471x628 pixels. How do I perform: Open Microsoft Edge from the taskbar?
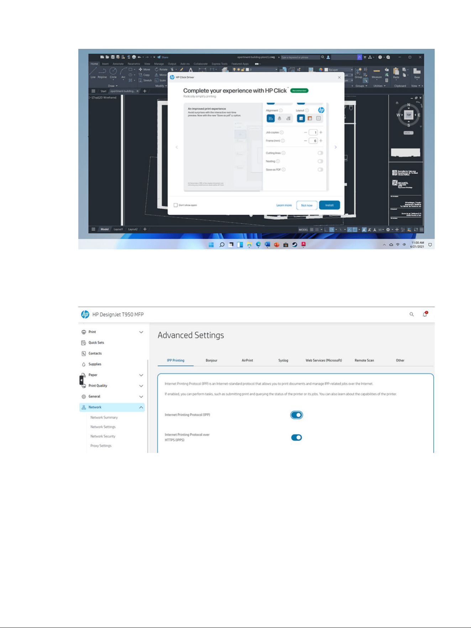coord(258,245)
